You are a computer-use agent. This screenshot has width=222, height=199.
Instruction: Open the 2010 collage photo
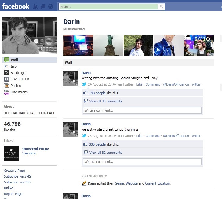point(199,45)
